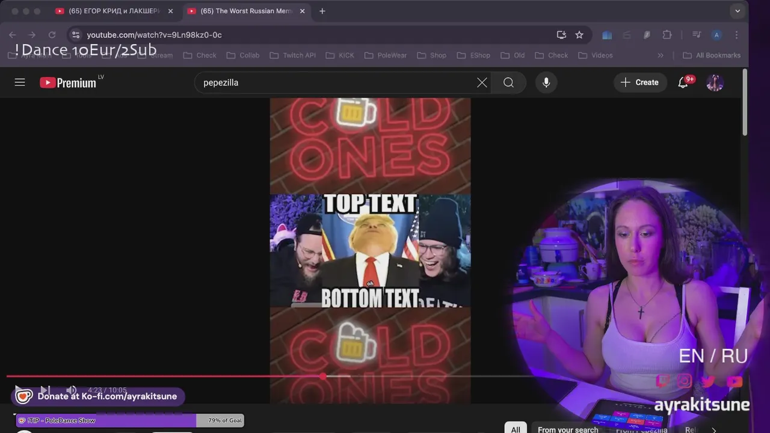Click the 4:23 / 10:05 time display
The height and width of the screenshot is (433, 770).
click(108, 390)
